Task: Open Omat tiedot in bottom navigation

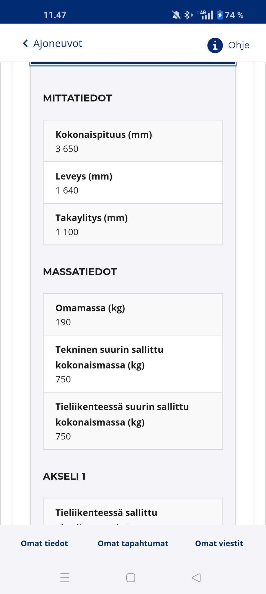Action: click(x=44, y=543)
